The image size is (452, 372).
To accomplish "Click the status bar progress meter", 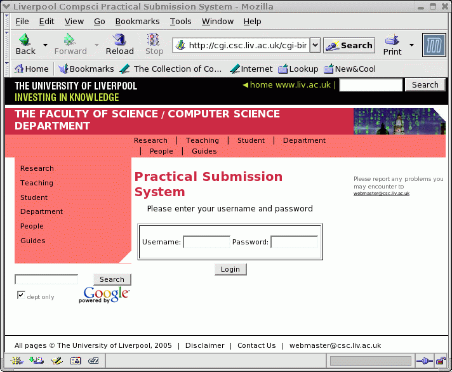I will pos(370,361).
